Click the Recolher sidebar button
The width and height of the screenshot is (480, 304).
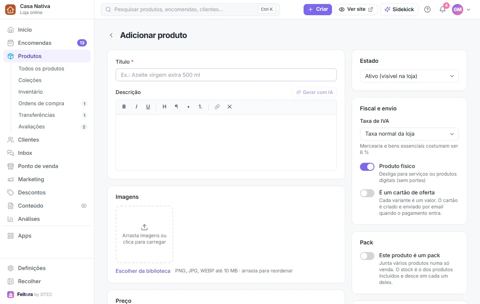[x=47, y=281]
